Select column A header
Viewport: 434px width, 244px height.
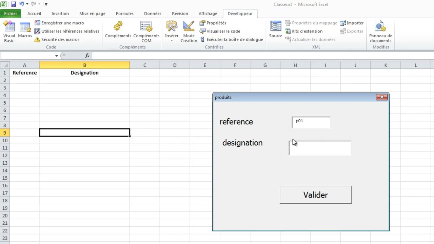click(x=24, y=65)
